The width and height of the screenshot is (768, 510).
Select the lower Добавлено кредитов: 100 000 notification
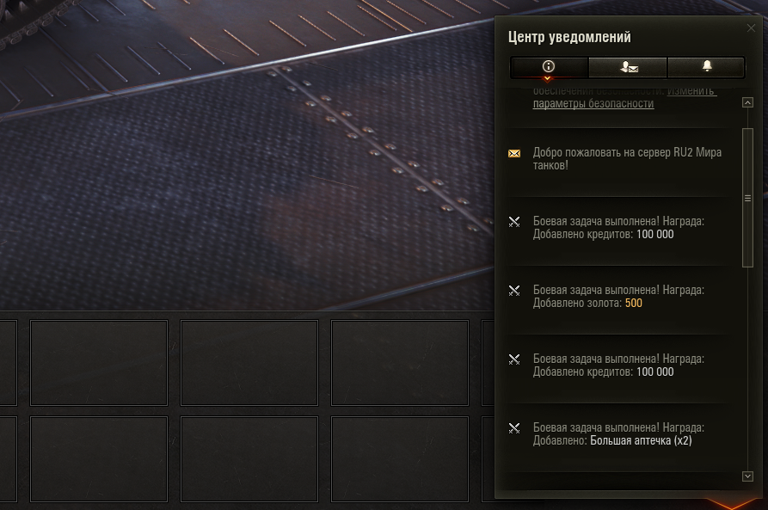[618, 370]
